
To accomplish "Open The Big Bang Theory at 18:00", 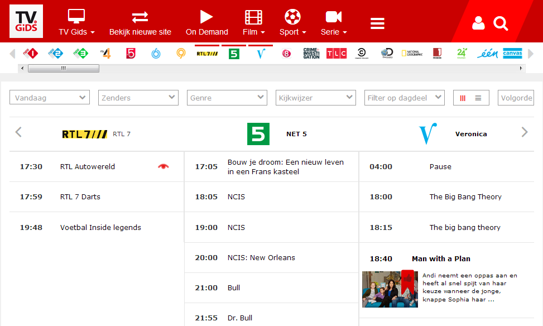I will [x=465, y=197].
